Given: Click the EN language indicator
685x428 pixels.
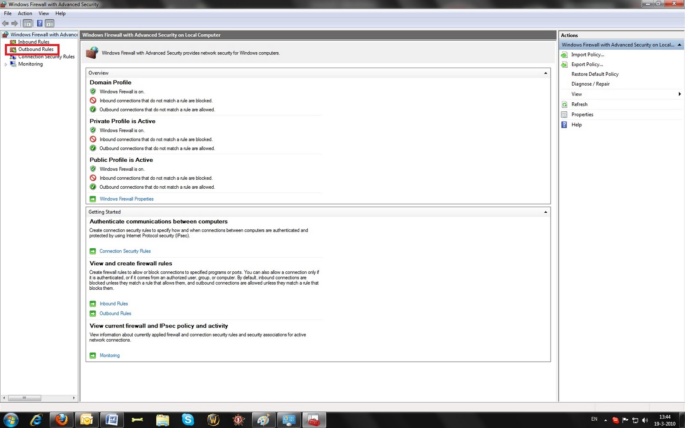Looking at the screenshot, I should coord(594,419).
